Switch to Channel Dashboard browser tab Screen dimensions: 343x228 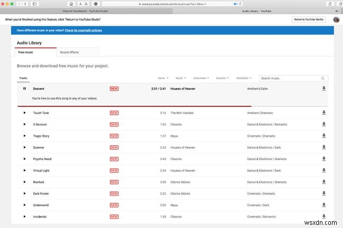[85, 11]
